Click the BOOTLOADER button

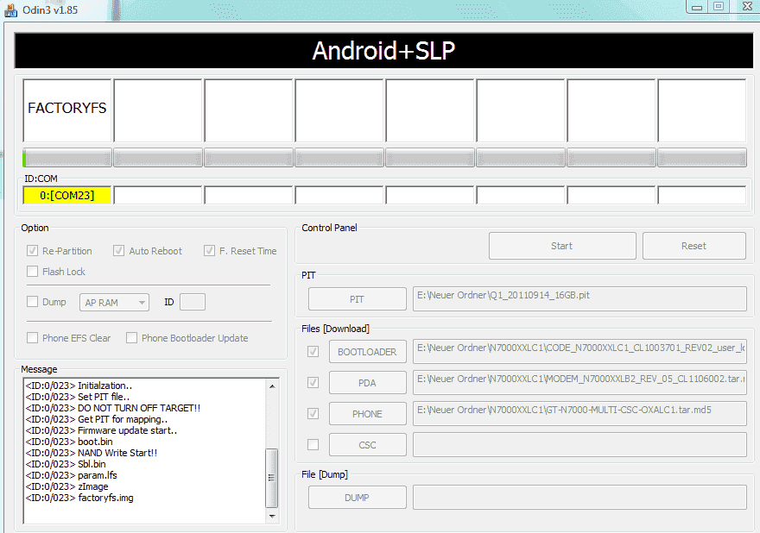(x=367, y=352)
